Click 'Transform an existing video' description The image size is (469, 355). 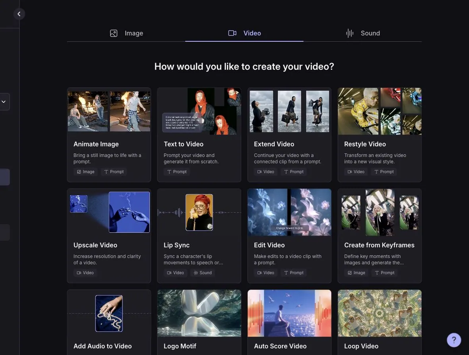coord(375,158)
